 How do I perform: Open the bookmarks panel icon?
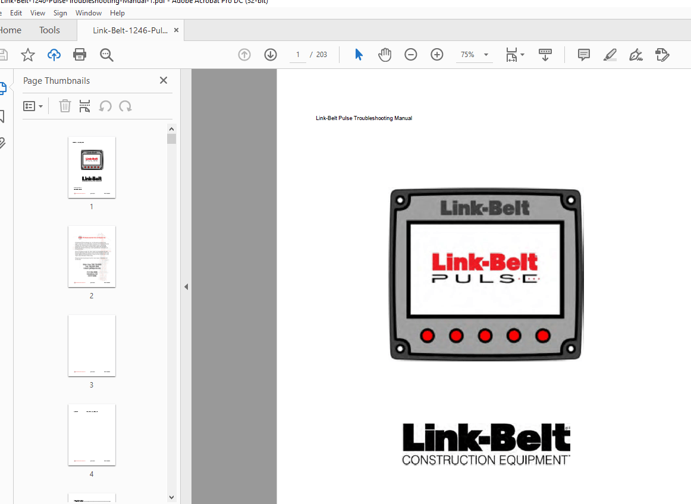tap(2, 116)
